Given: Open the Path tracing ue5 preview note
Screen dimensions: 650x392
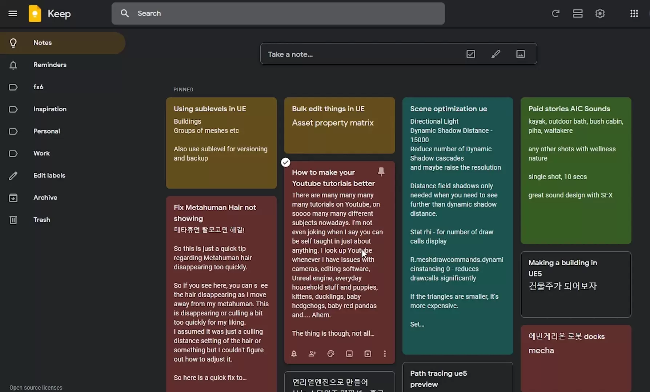Looking at the screenshot, I should pos(458,377).
